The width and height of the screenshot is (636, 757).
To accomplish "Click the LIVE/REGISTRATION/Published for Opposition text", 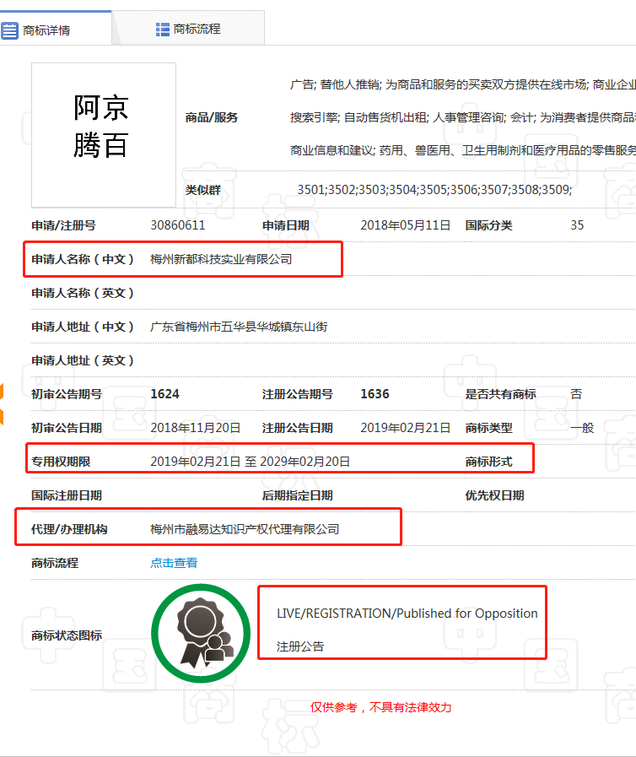I will pyautogui.click(x=407, y=614).
